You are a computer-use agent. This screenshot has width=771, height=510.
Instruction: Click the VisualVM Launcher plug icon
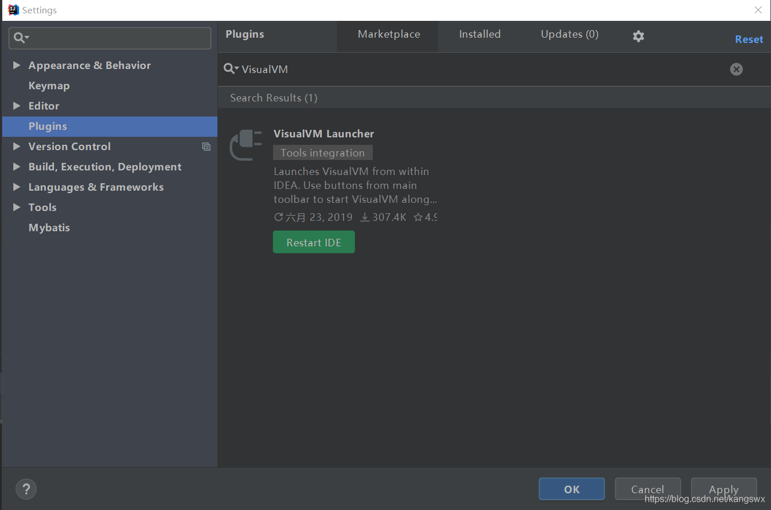click(x=245, y=145)
